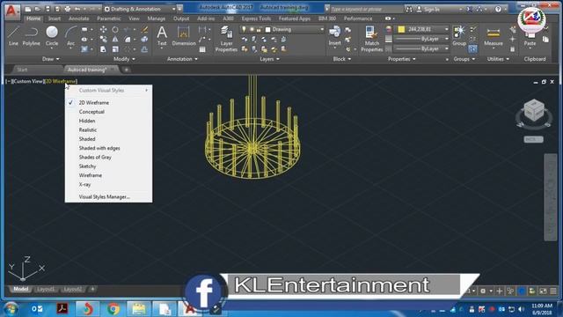Switch to the Start file tab
This screenshot has width=563, height=317.
click(x=22, y=70)
